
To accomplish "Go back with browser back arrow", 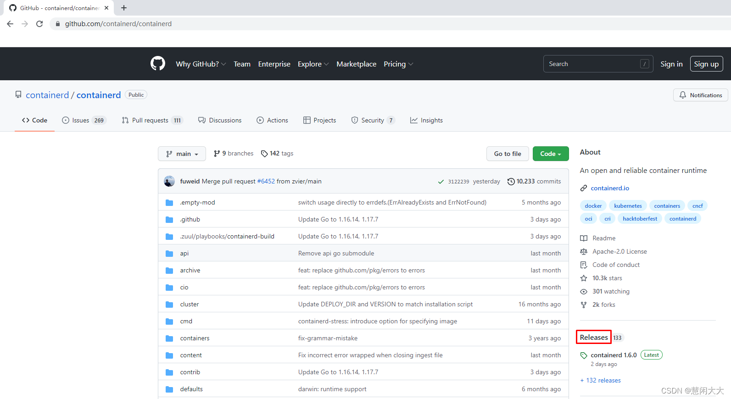I will tap(10, 24).
